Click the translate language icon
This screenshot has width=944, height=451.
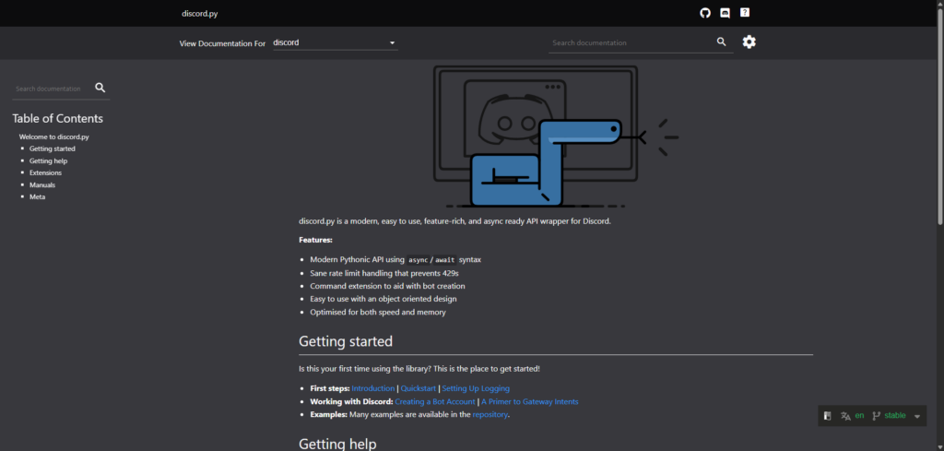845,415
